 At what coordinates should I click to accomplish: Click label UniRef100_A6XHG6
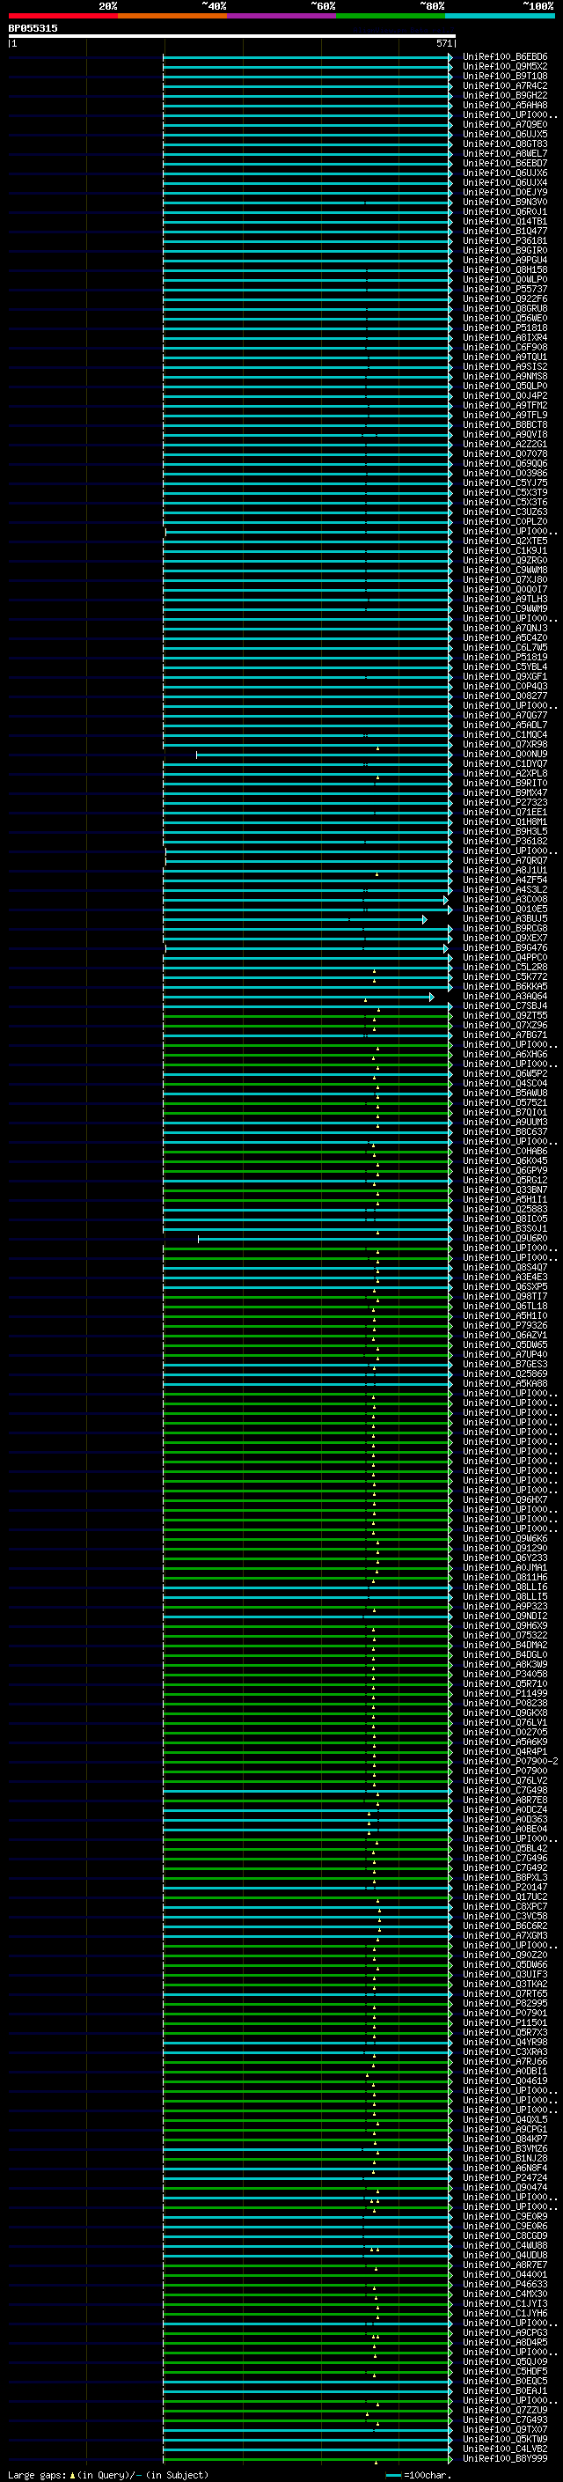[505, 1054]
